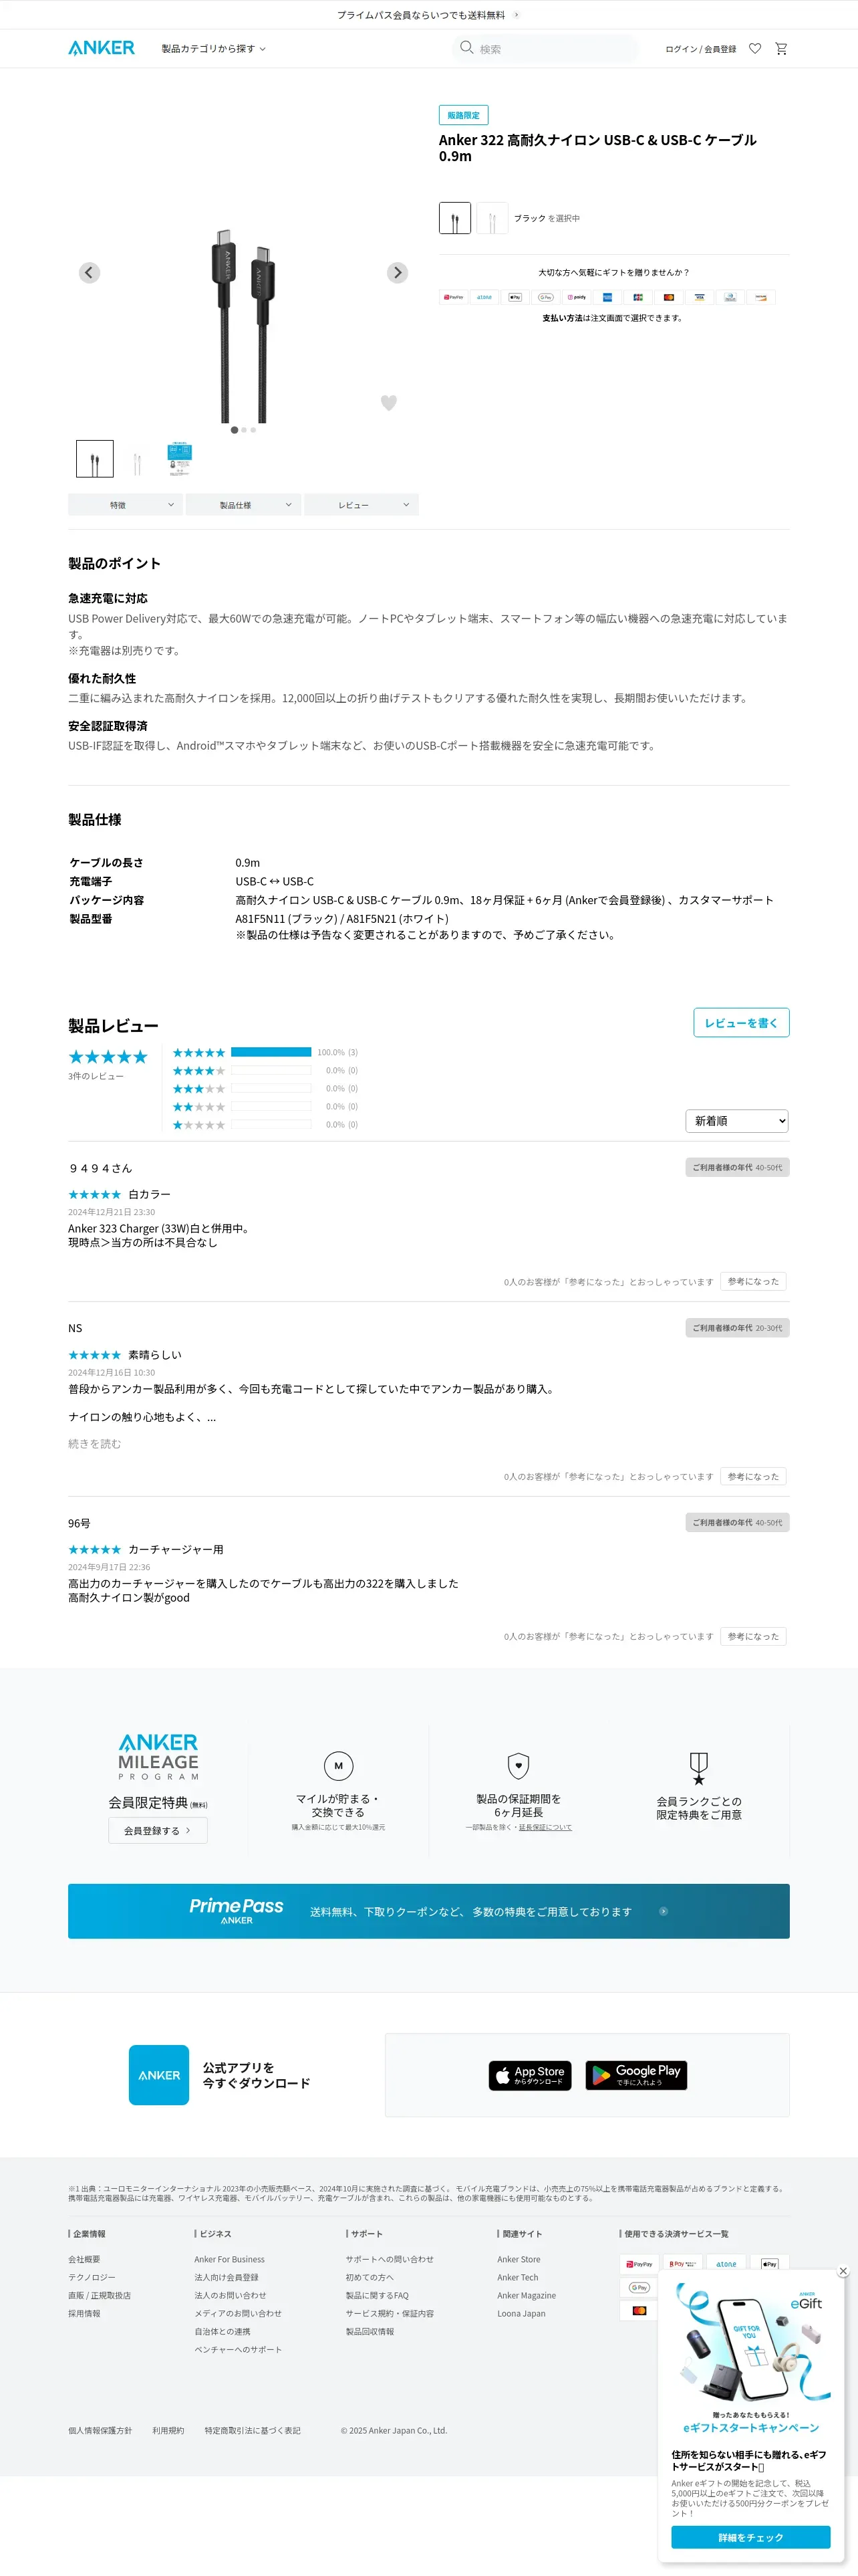858x2576 pixels.
Task: Open 利用規約 footer link
Action: (x=168, y=2430)
